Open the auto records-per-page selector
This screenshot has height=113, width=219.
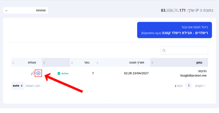(18, 86)
